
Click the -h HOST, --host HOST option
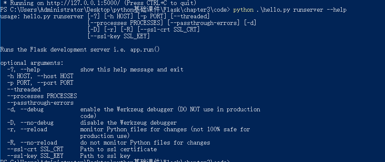(40, 76)
